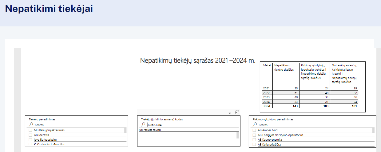This screenshot has width=381, height=152.
Task: Click search magnifier in Pirkimo vykdytojo slicer
Action: coord(255,125)
